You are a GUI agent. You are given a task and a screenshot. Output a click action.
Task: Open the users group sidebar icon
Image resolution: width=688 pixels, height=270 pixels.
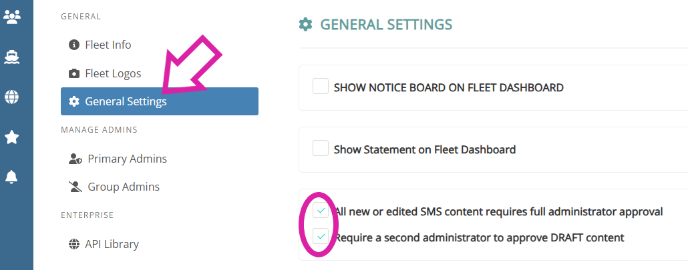12,17
